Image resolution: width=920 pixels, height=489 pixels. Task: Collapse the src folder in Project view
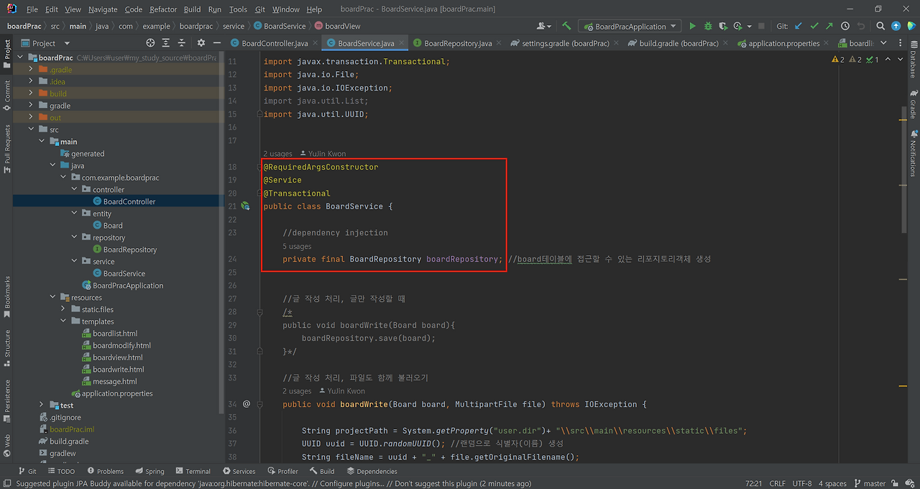(x=30, y=129)
